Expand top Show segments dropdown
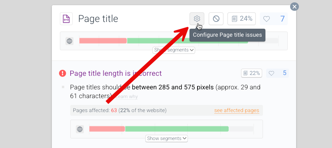This screenshot has height=148, width=332. (174, 50)
